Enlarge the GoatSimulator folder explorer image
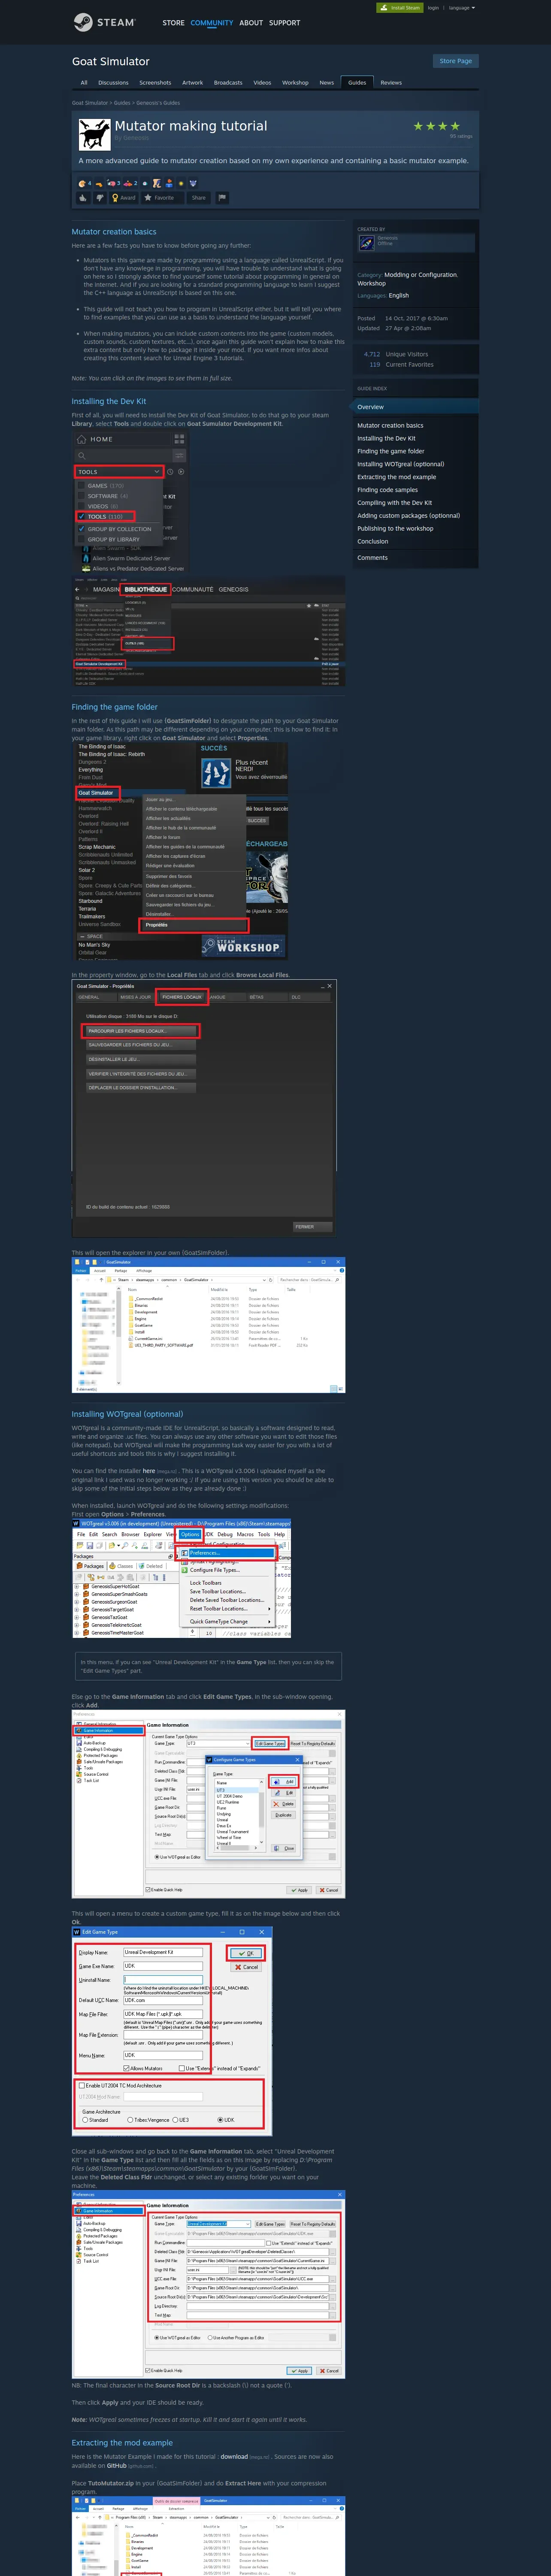 (208, 1325)
